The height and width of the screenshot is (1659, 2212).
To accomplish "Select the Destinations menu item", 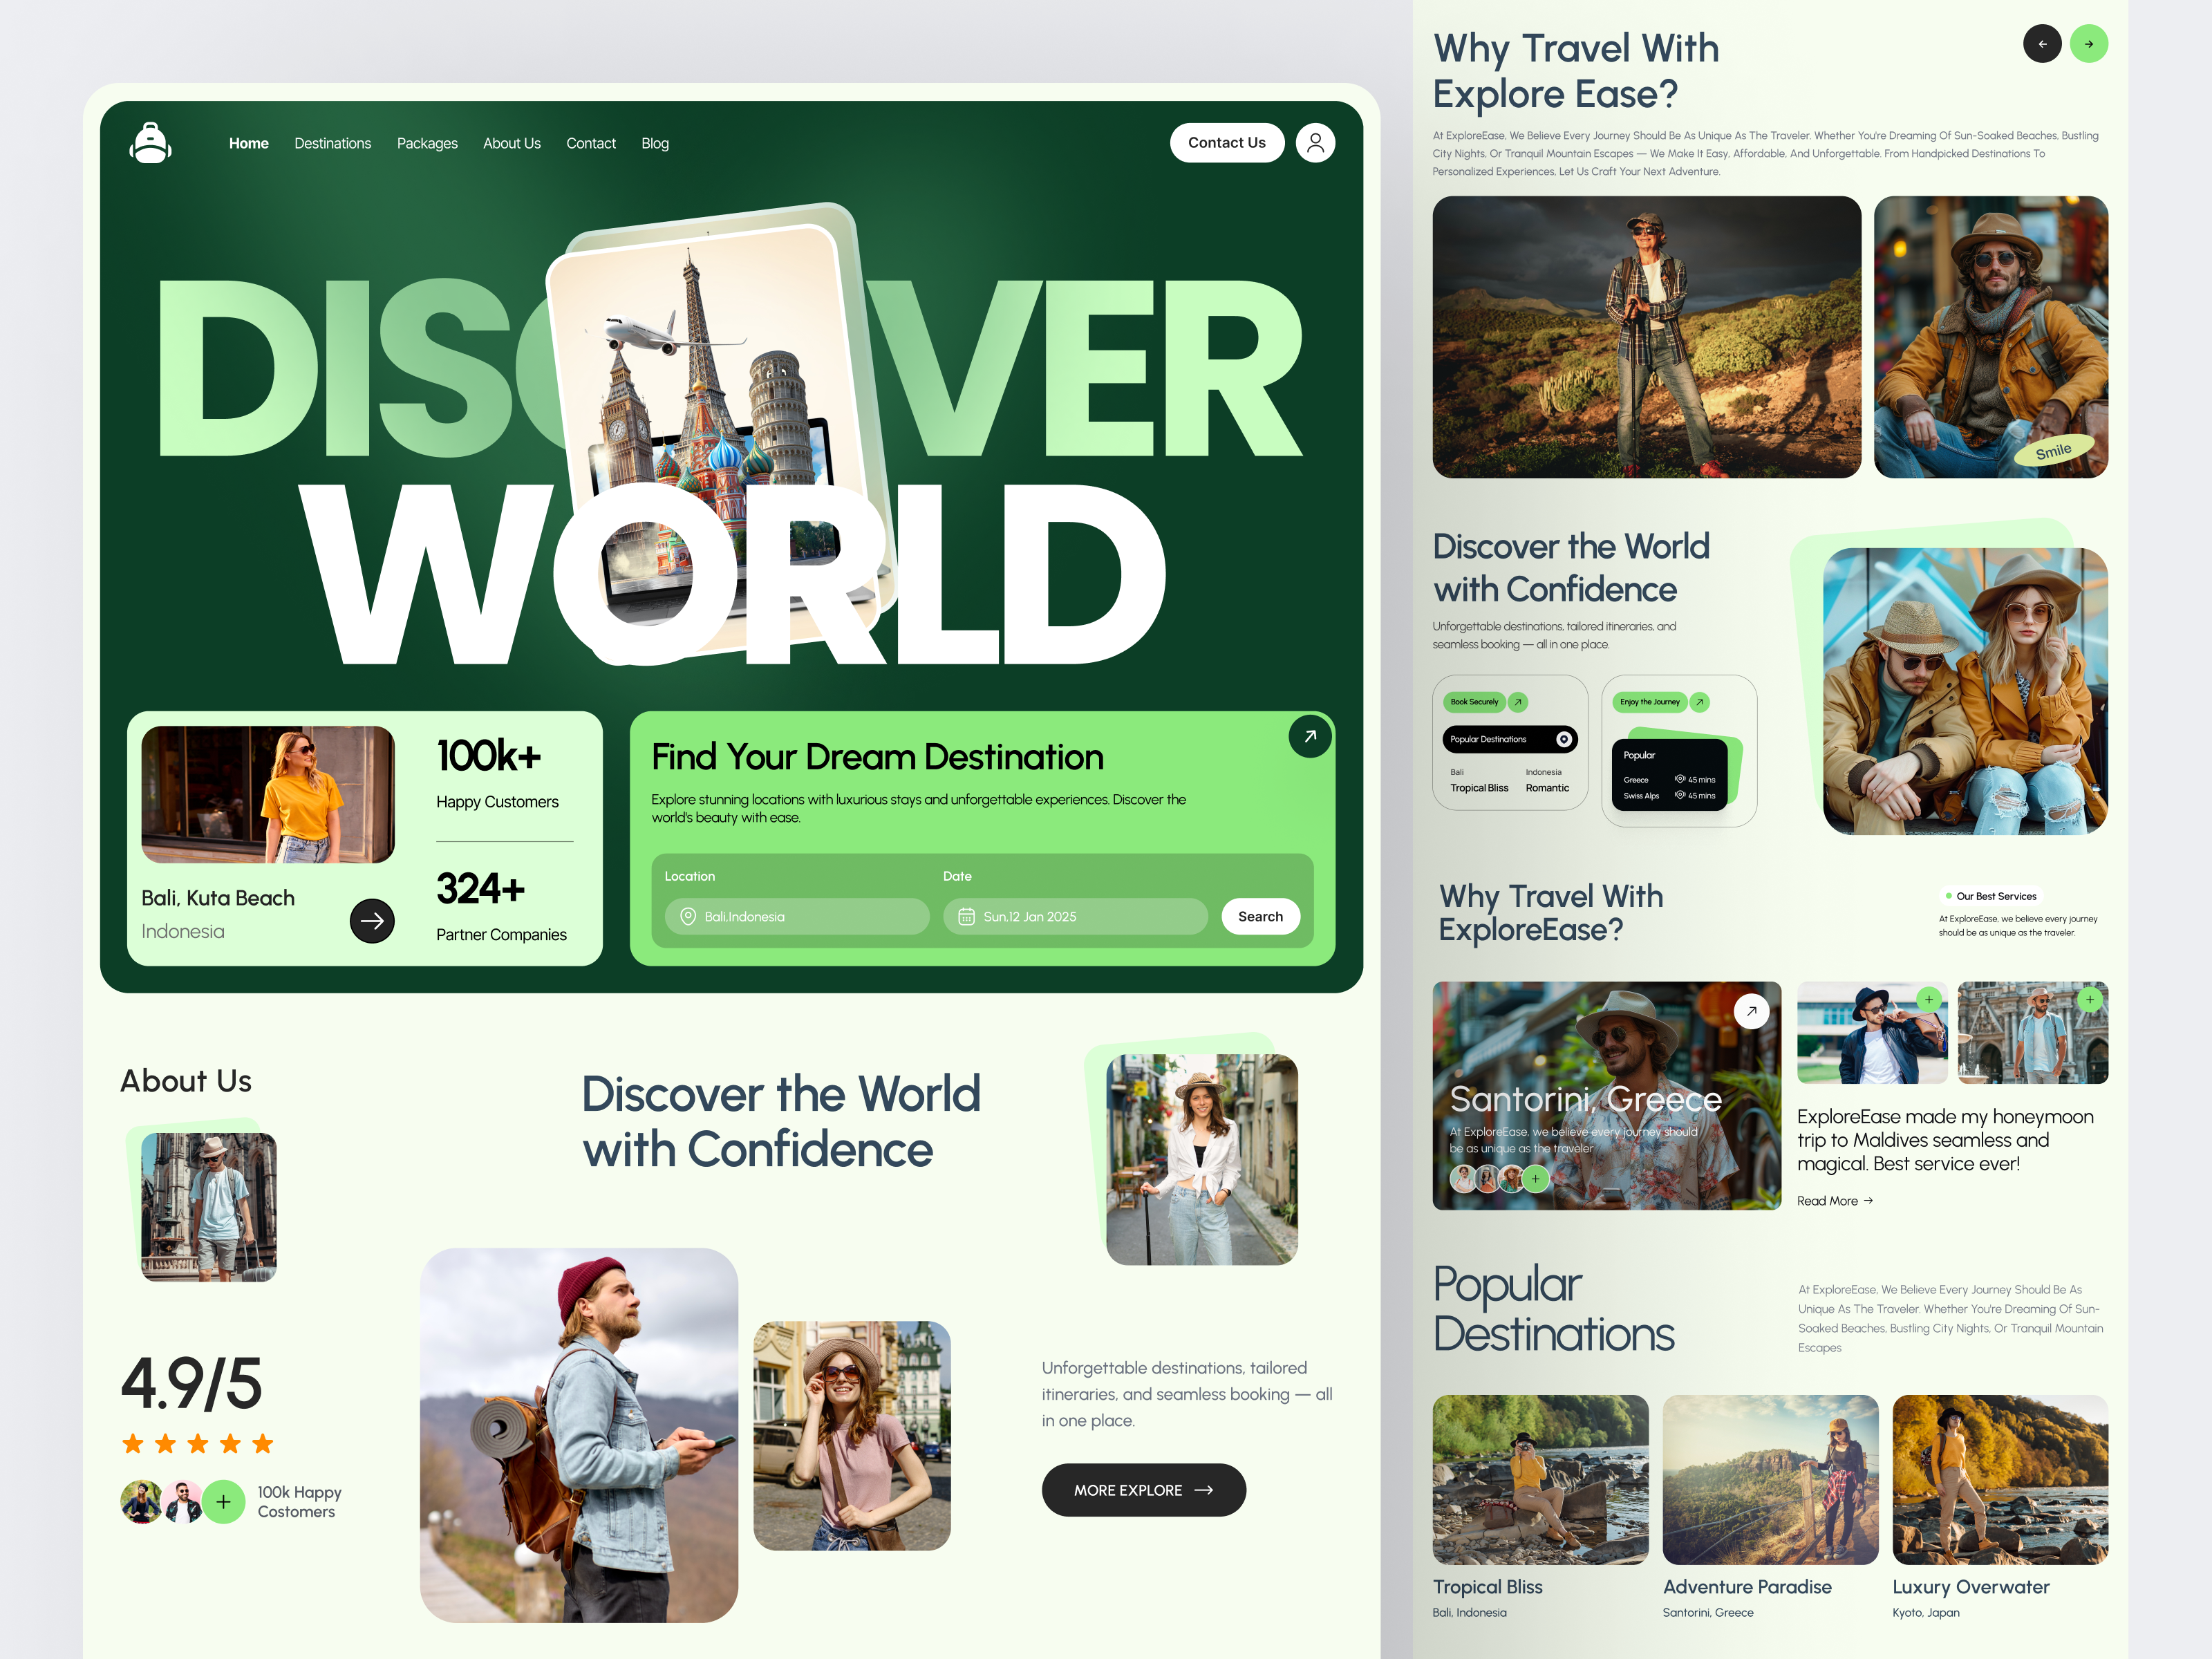I will click(x=333, y=143).
